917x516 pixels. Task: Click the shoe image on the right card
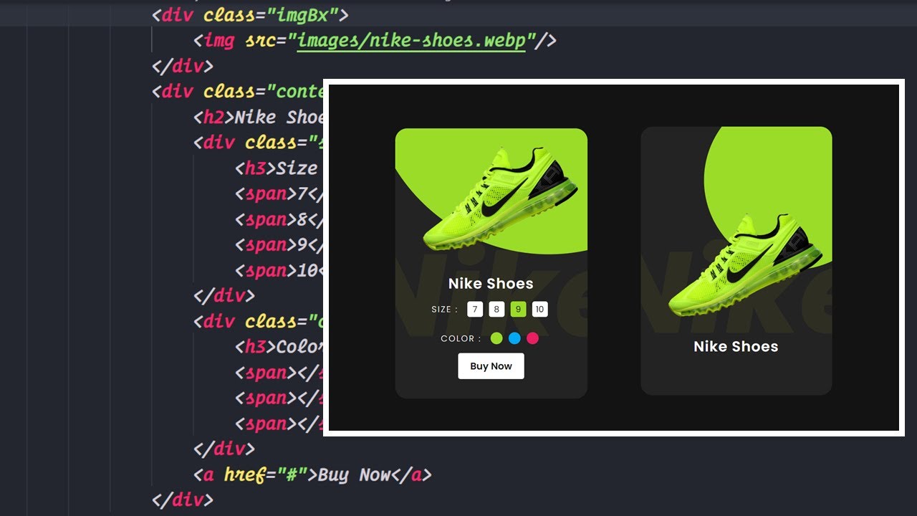click(x=746, y=264)
